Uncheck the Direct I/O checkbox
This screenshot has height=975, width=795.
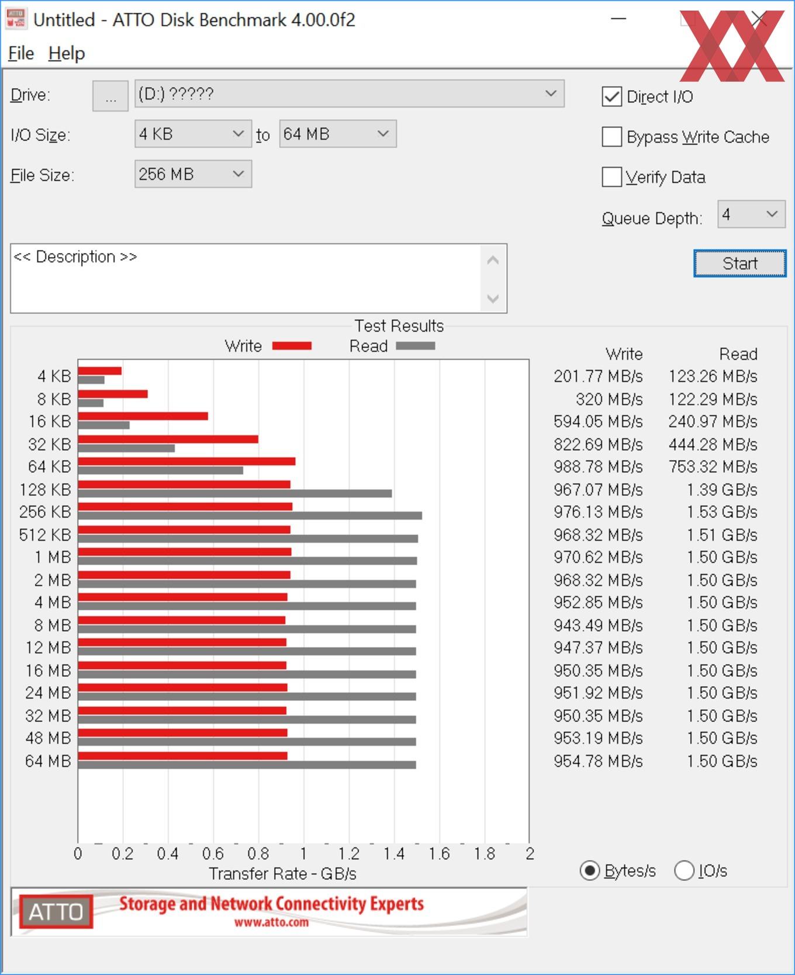pos(611,96)
